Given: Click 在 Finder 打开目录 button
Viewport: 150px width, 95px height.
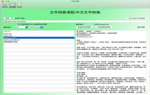Looking at the screenshot, I should click(137, 18).
